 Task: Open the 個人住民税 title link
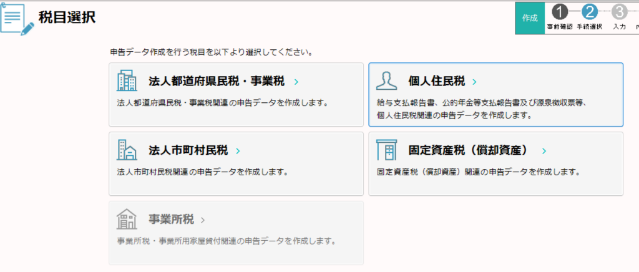point(436,82)
